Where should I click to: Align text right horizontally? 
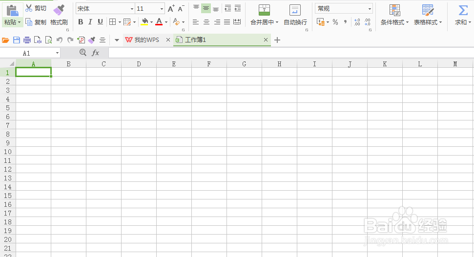click(217, 22)
